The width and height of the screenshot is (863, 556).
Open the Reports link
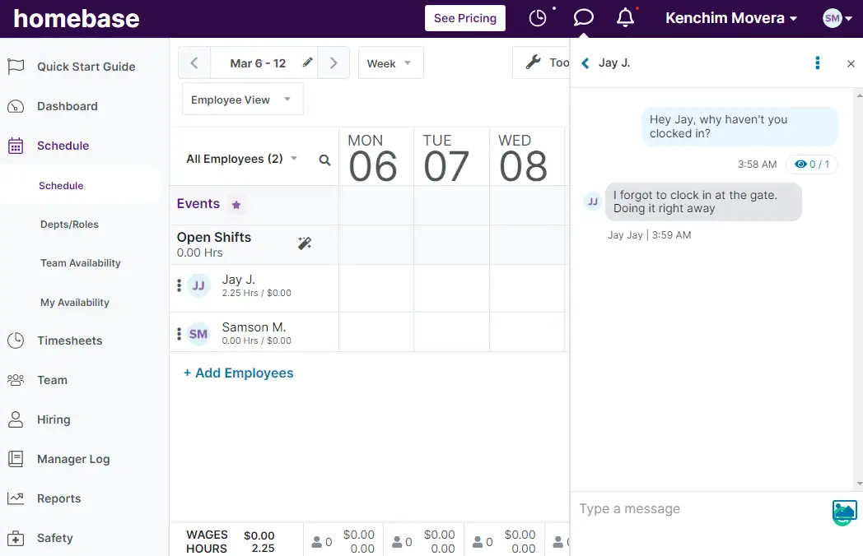[59, 498]
